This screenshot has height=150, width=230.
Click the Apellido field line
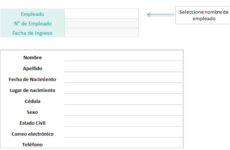(124, 66)
